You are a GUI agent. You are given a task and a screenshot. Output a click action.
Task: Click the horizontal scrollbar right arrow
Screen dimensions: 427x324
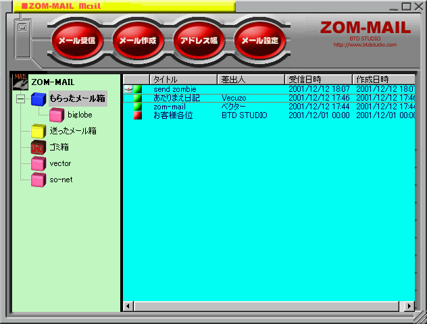pos(409,306)
